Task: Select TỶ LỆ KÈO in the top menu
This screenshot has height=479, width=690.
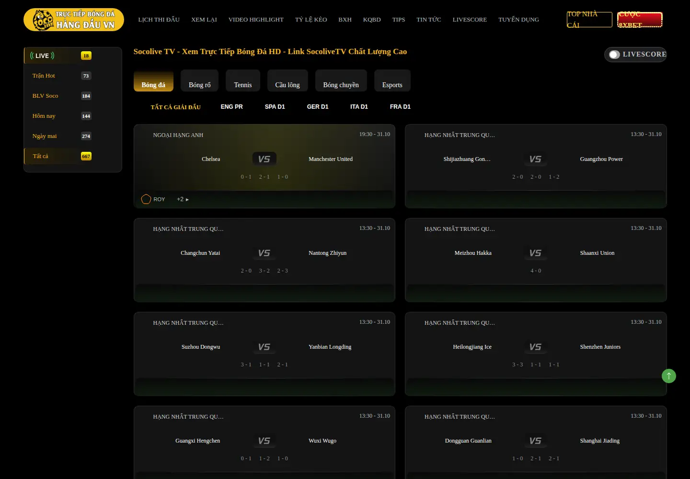Action: pyautogui.click(x=311, y=20)
